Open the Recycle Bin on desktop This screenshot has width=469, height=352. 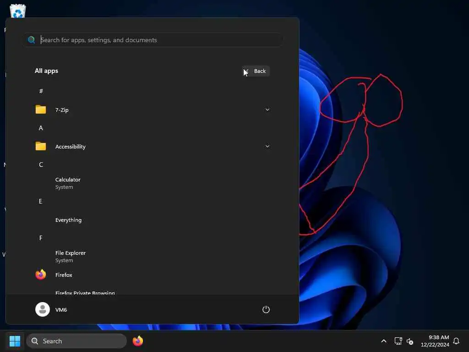click(18, 11)
